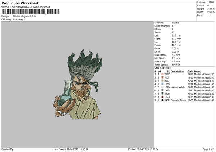
Task: Click the tan swatch for code 1305
Action: (x=162, y=81)
